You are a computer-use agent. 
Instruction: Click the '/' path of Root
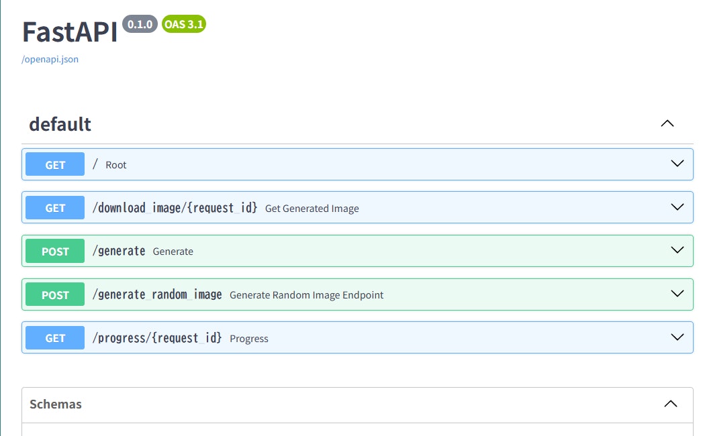click(95, 164)
